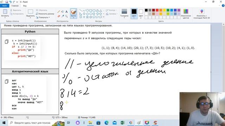Screen dimensions: 225x126
Task: Open Paint help question mark icon
Action: (223, 6)
